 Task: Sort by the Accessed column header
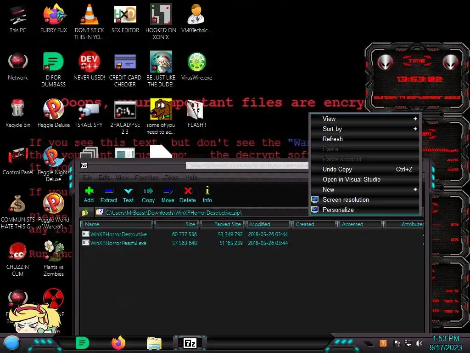[360, 224]
